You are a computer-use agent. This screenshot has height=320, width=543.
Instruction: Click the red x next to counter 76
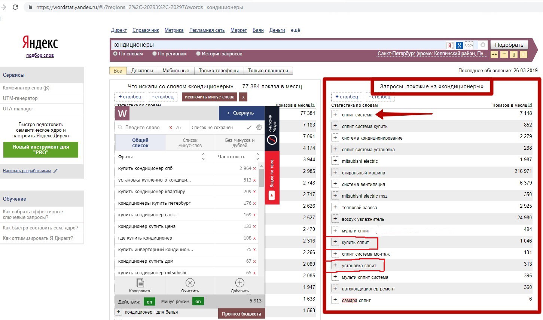171,128
